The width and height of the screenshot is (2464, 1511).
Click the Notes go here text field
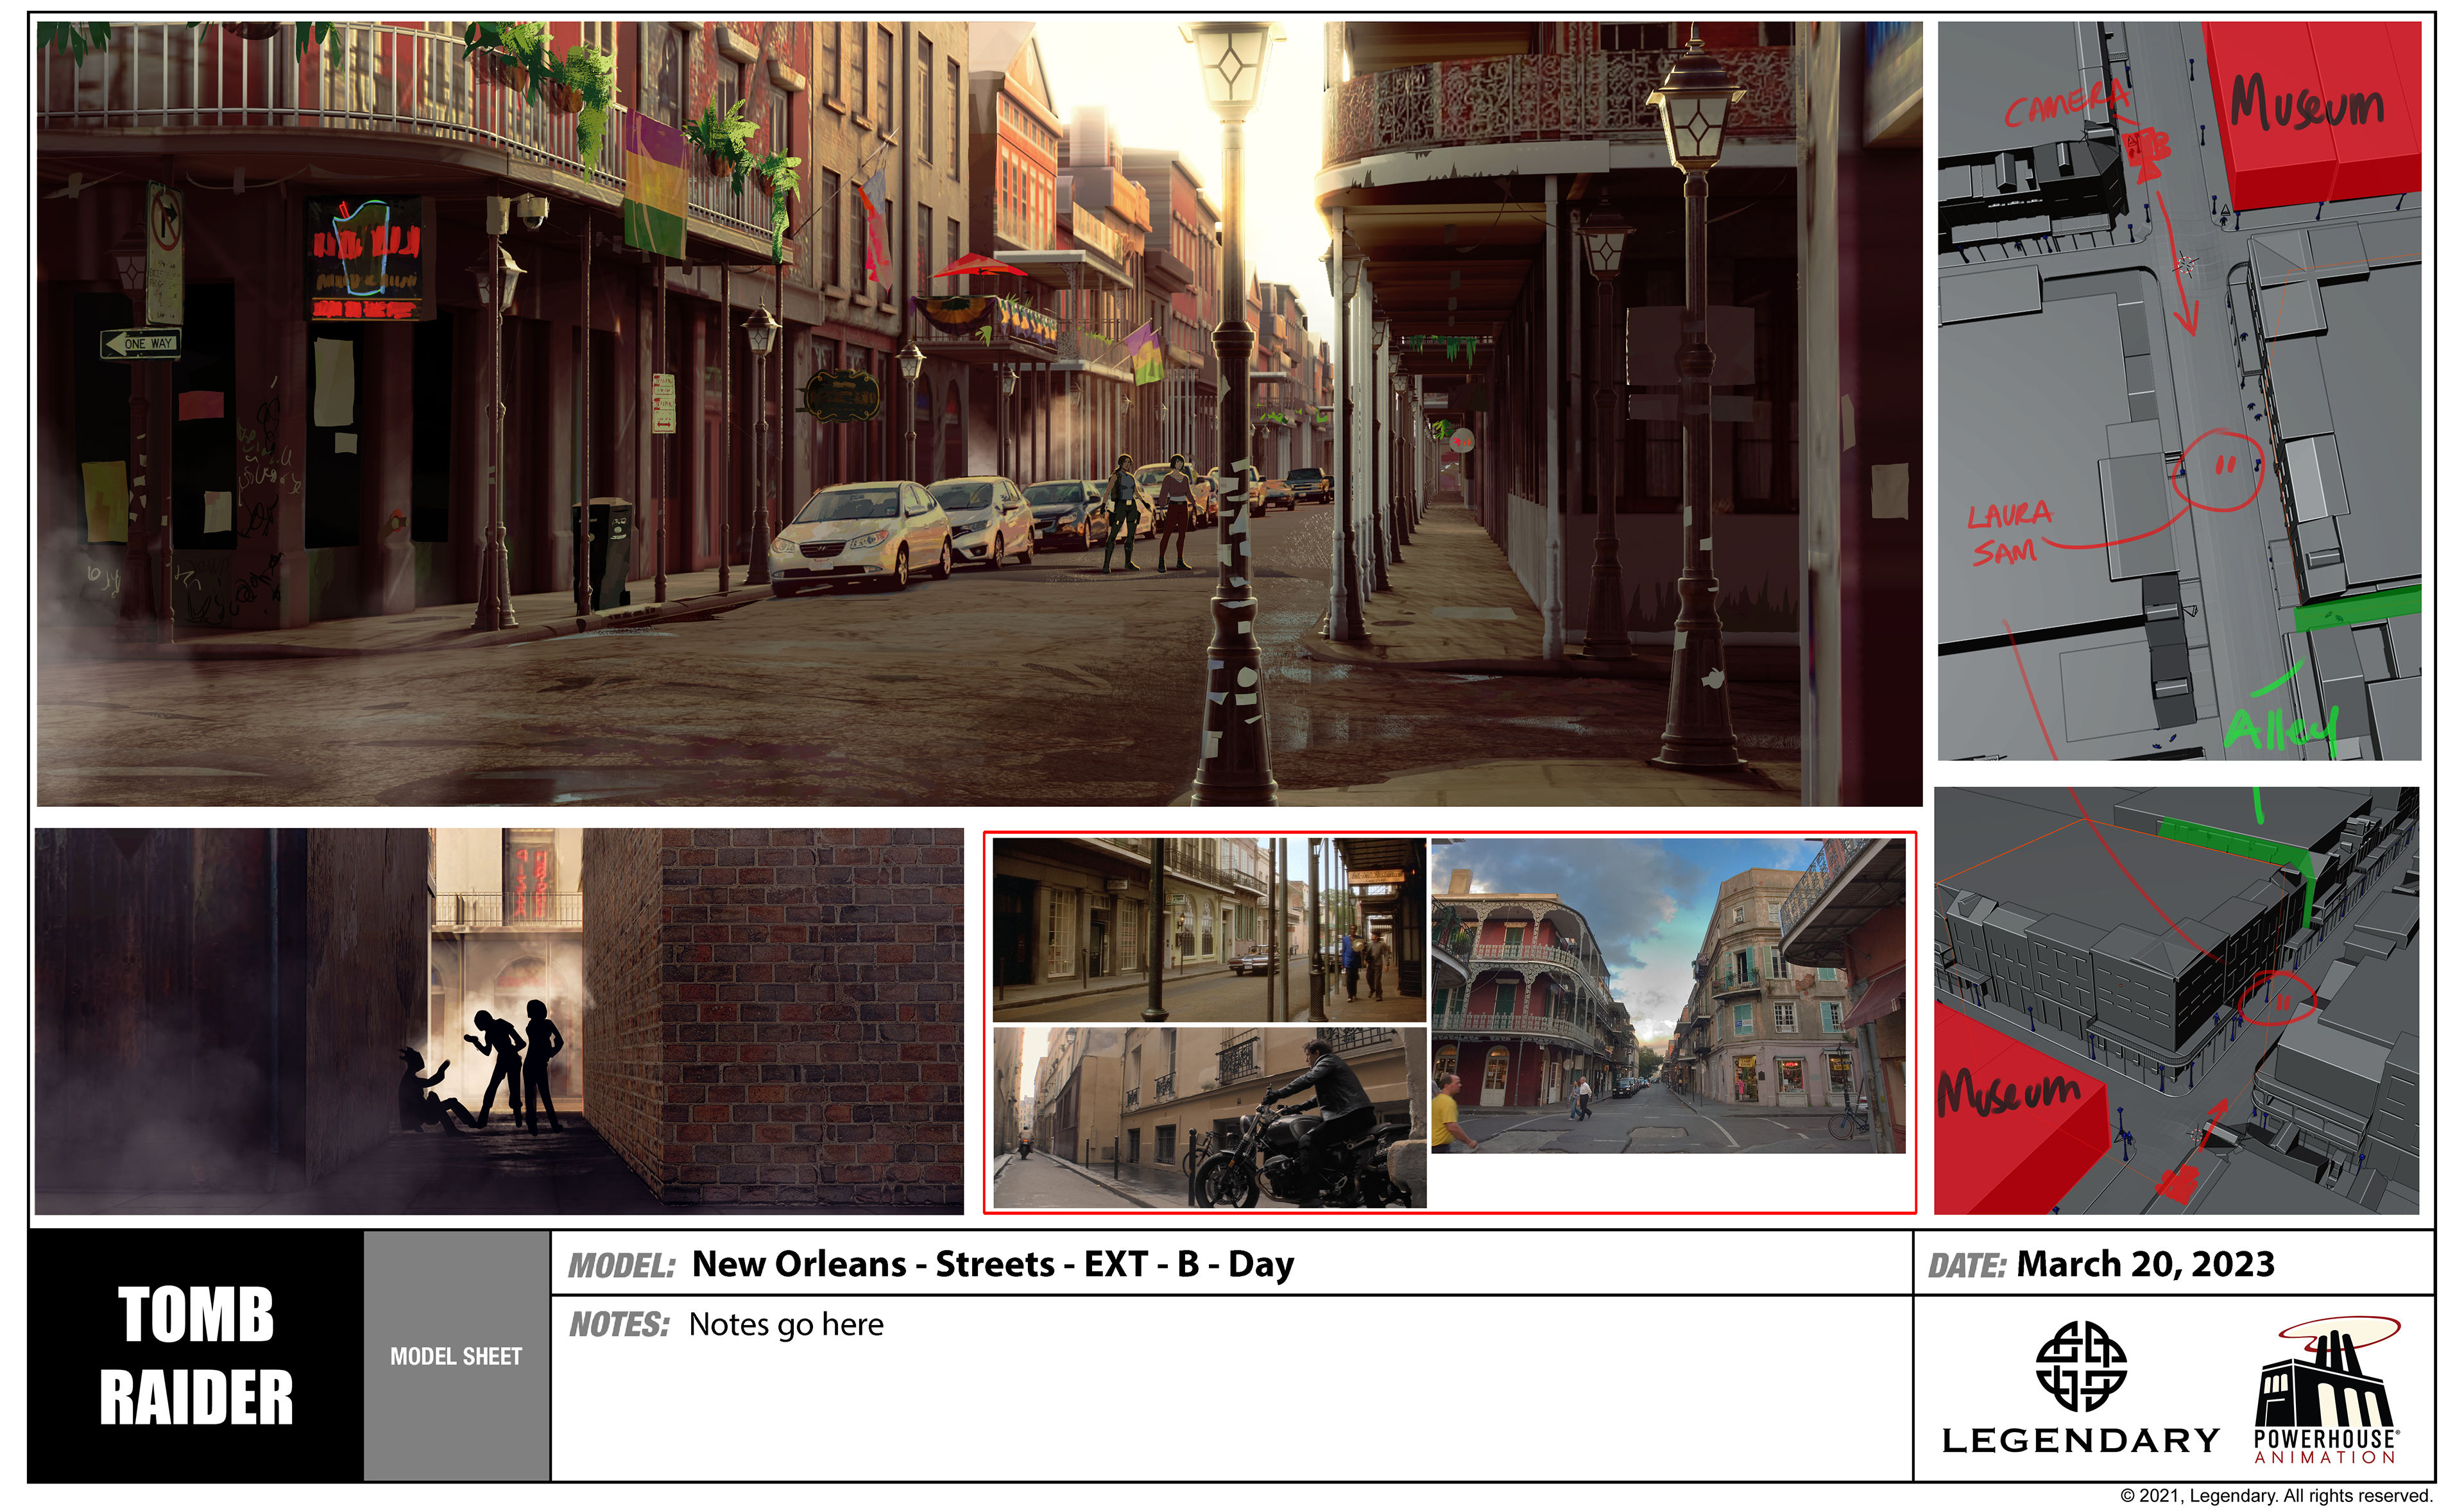786,1325
